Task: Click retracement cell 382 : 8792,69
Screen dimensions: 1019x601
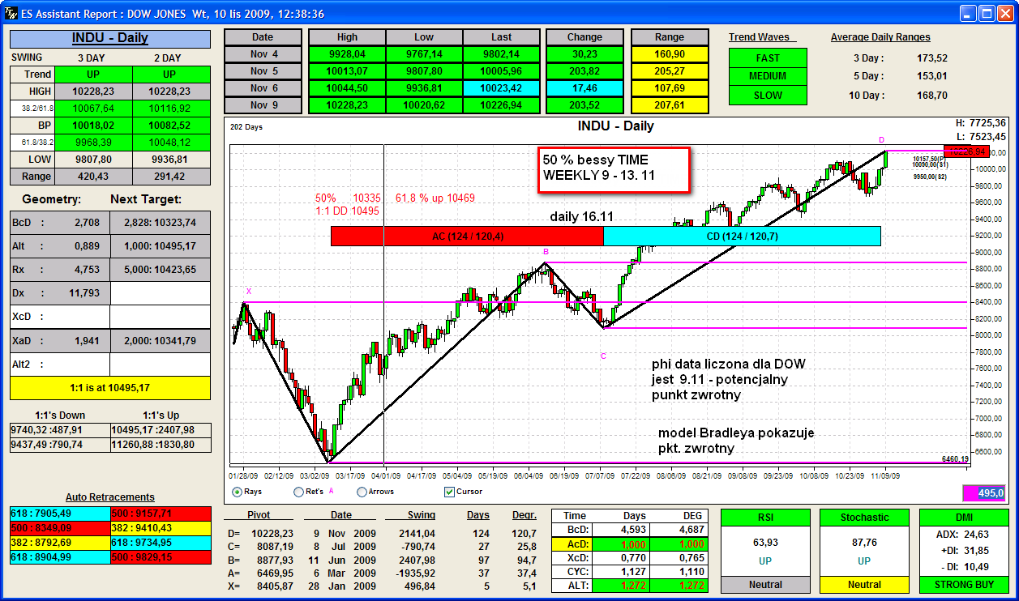Action: pos(60,543)
